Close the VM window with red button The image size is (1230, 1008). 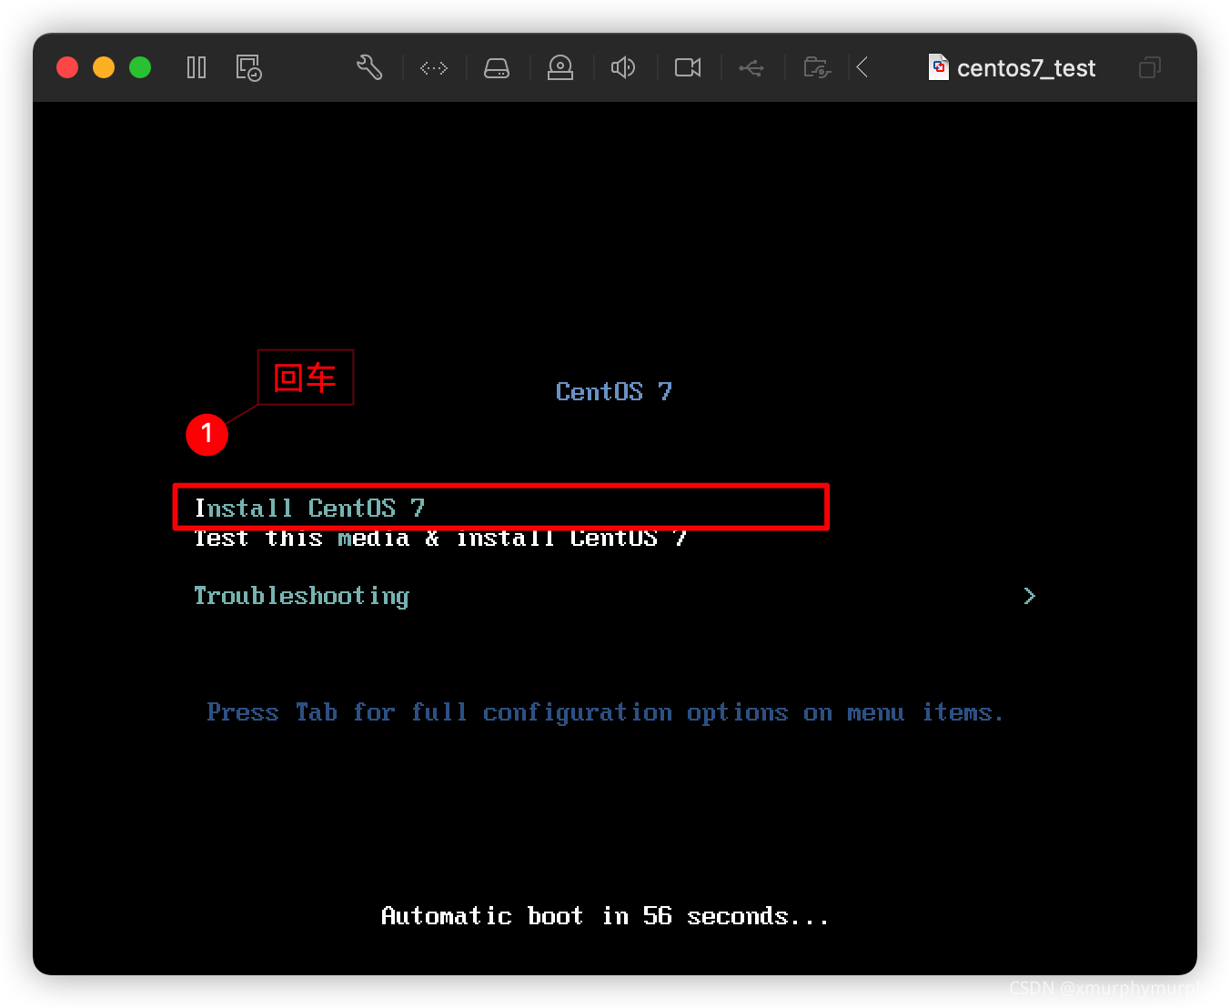coord(67,67)
